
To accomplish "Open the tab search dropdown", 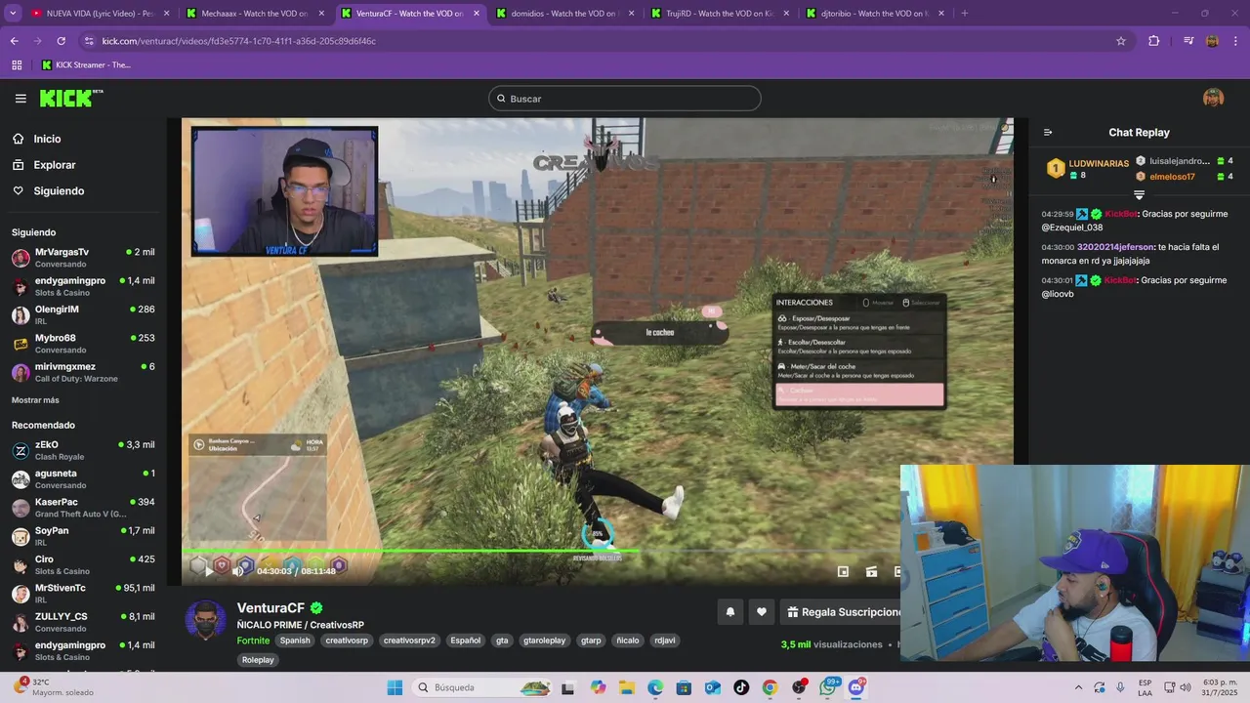I will 13,14.
